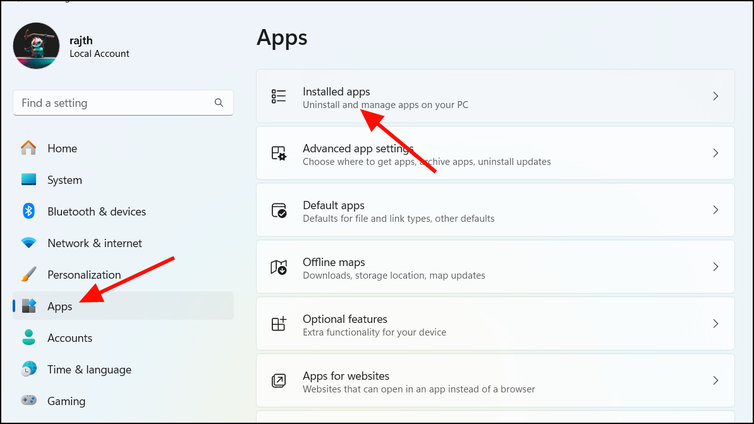Image resolution: width=754 pixels, height=424 pixels.
Task: Click the Home house icon in sidebar
Action: 28,148
